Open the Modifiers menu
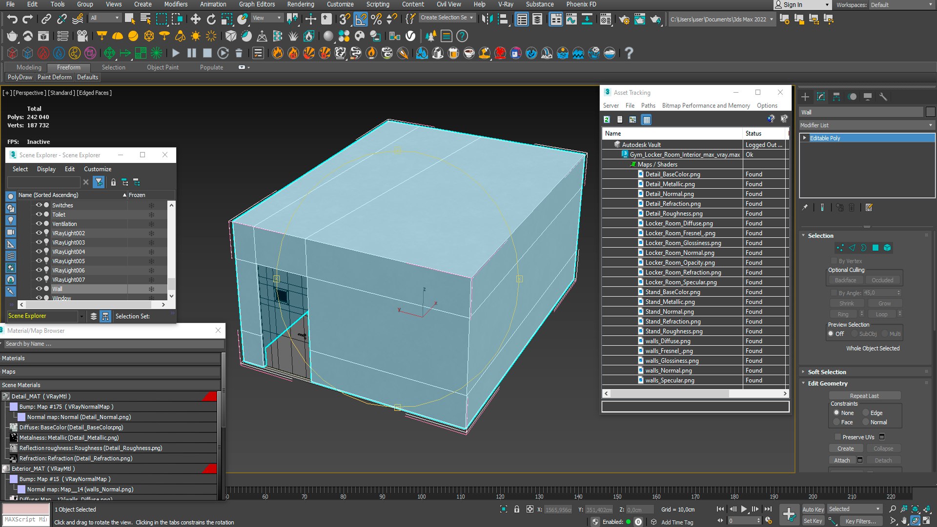 (x=176, y=4)
